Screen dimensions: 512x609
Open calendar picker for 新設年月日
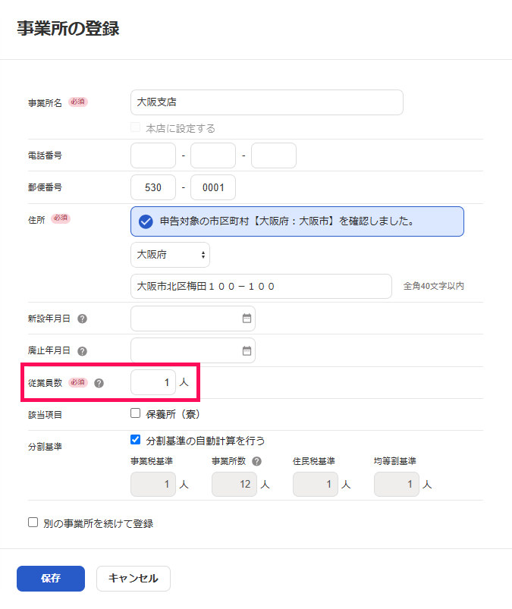point(247,319)
